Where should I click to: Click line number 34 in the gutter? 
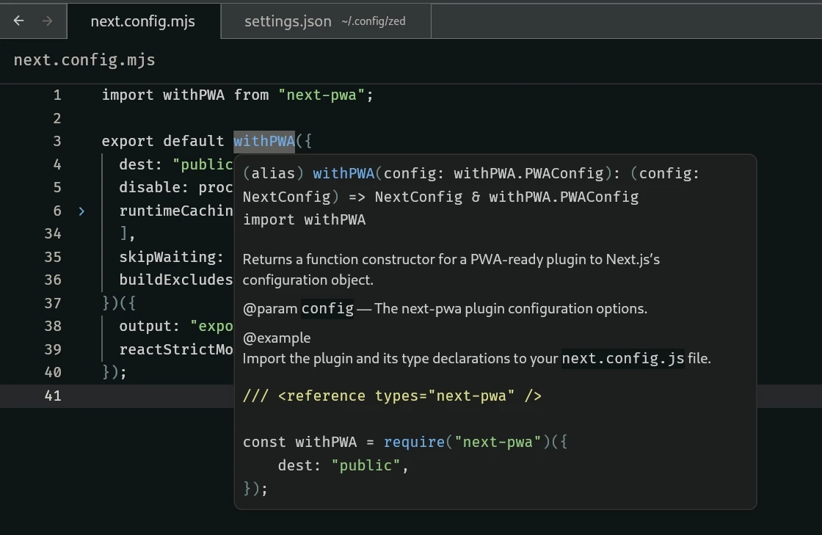pyautogui.click(x=53, y=233)
